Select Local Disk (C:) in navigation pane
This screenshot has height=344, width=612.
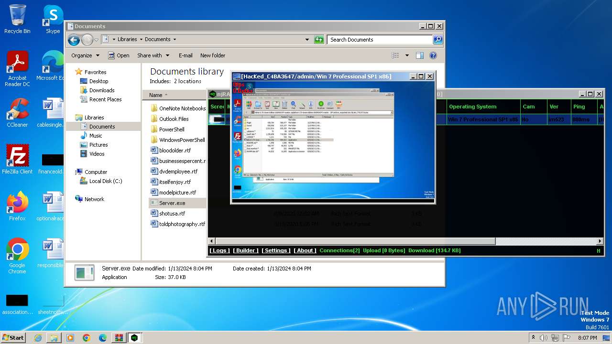[106, 181]
